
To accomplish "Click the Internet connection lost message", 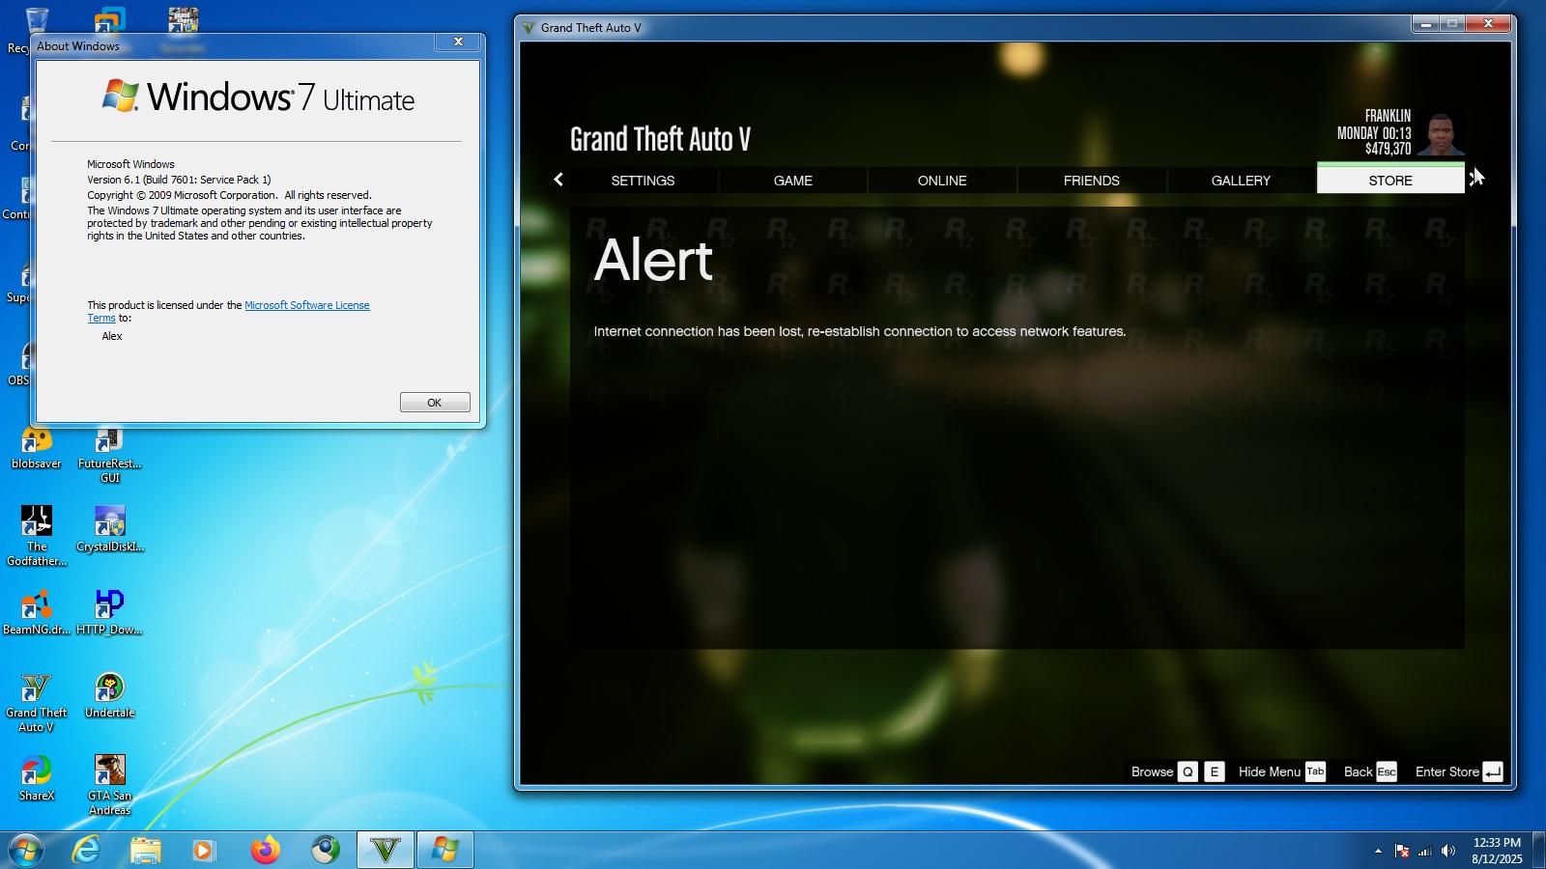I will [859, 331].
